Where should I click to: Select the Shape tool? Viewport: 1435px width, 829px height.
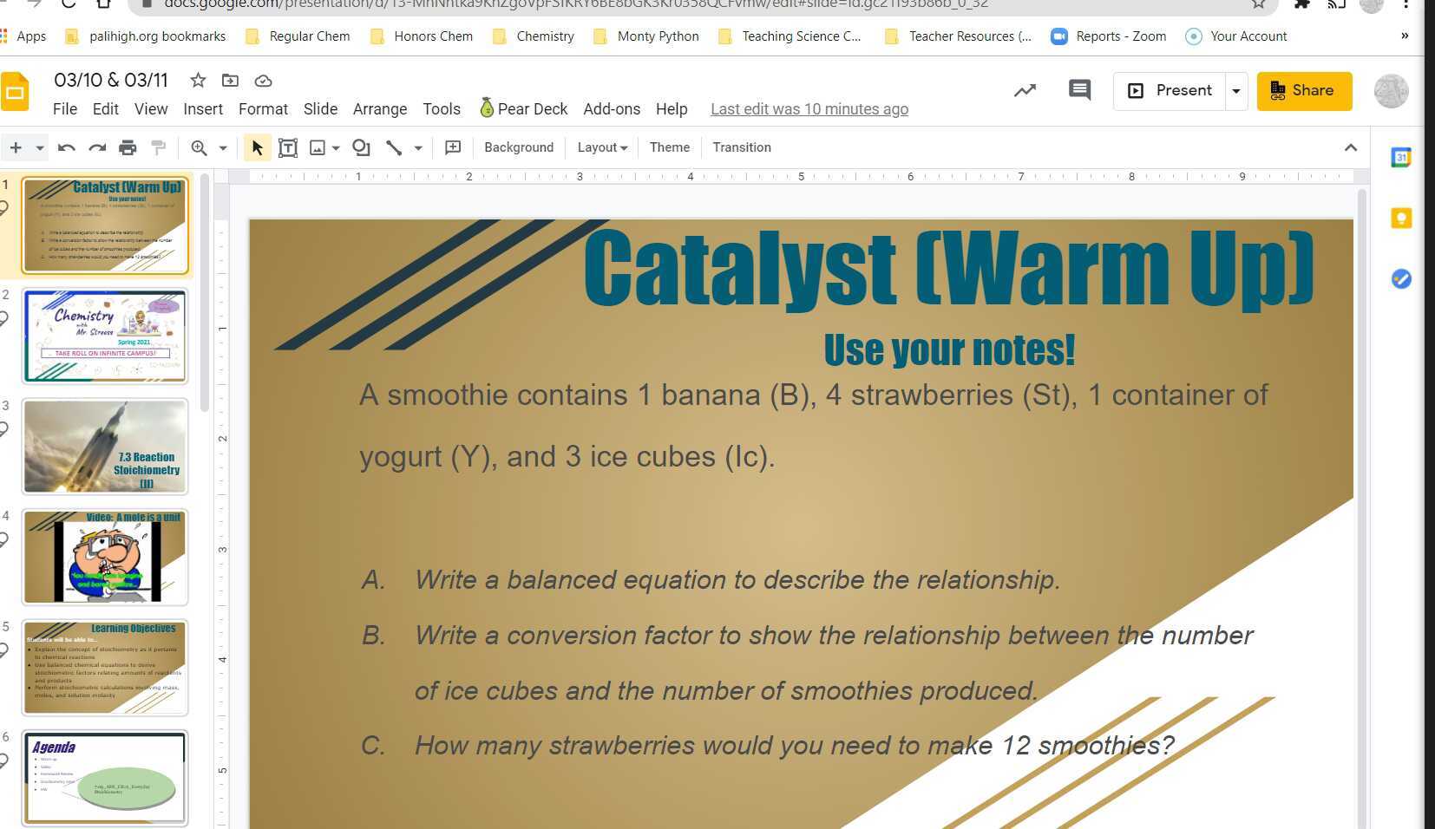361,147
